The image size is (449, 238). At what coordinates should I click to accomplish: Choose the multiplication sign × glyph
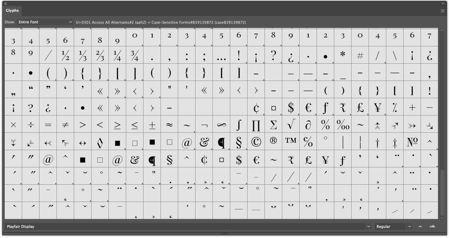click(13, 124)
